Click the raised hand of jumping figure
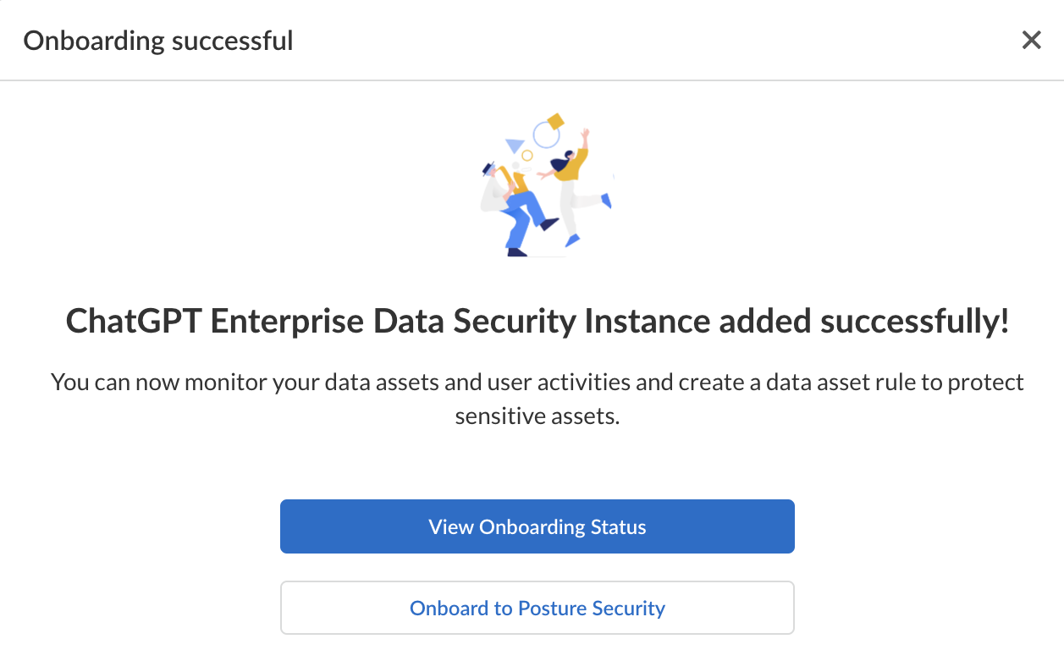 tap(585, 133)
